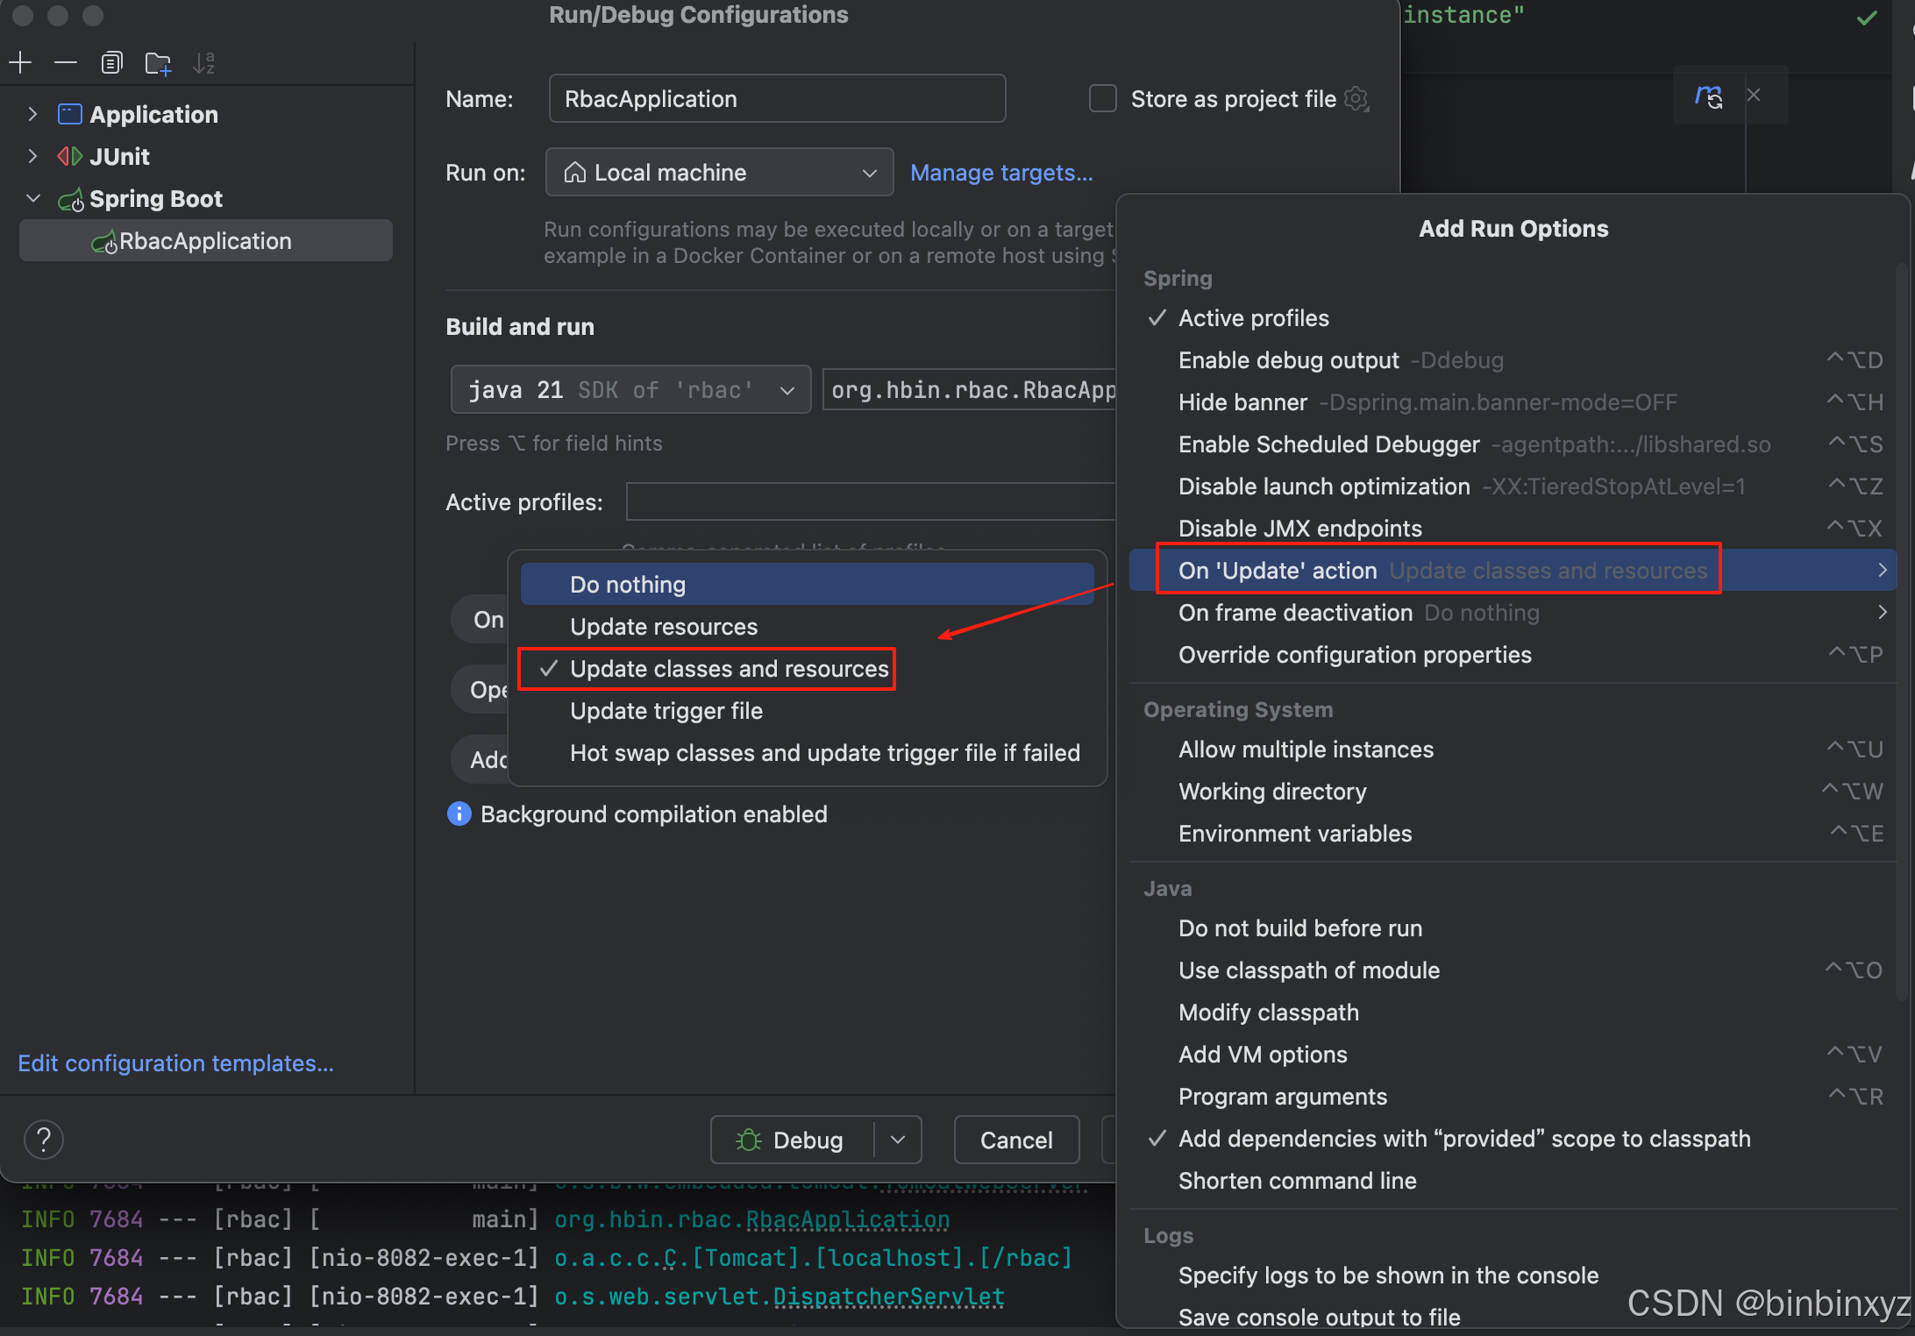
Task: Toggle Active profiles run option
Action: [1513, 318]
